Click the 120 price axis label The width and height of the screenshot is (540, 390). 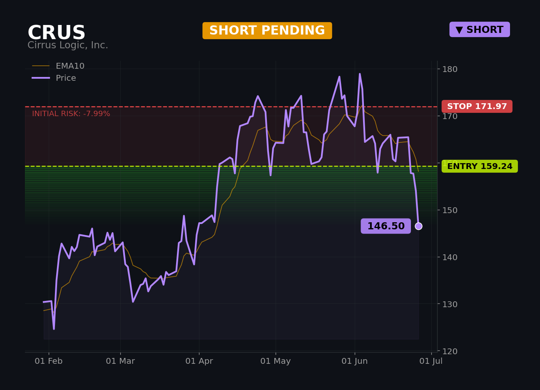tap(450, 351)
